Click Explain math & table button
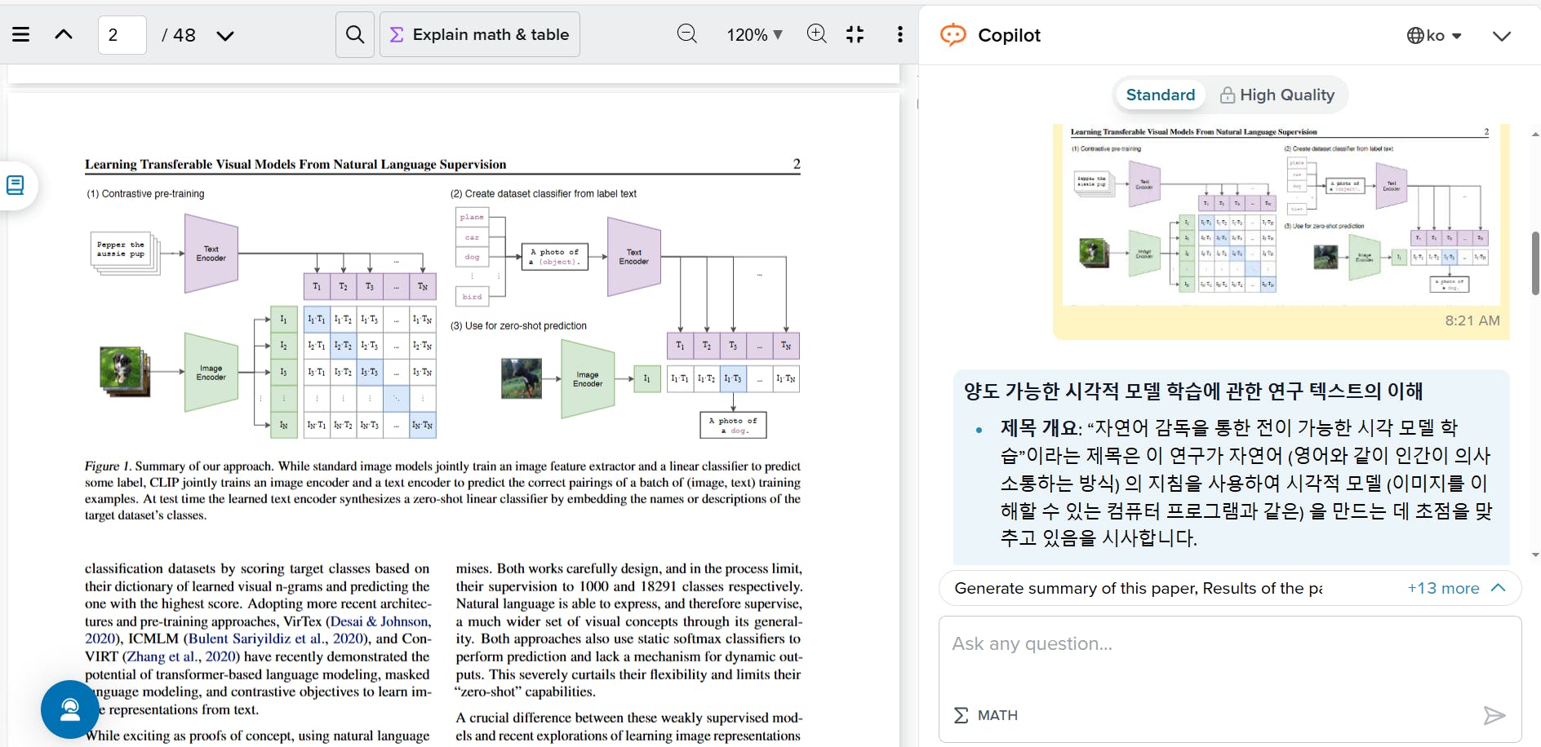This screenshot has height=747, width=1541. click(480, 34)
